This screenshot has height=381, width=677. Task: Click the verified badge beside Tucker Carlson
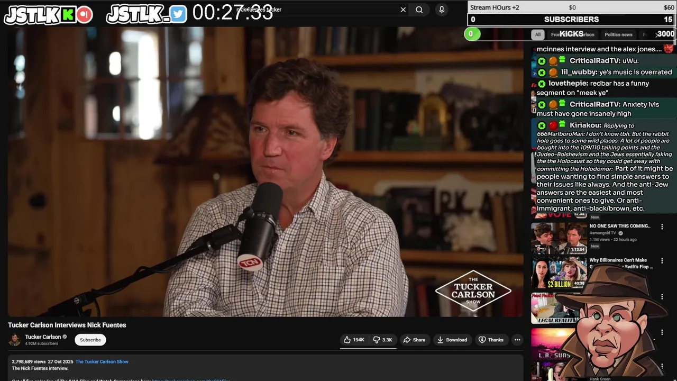(x=65, y=337)
